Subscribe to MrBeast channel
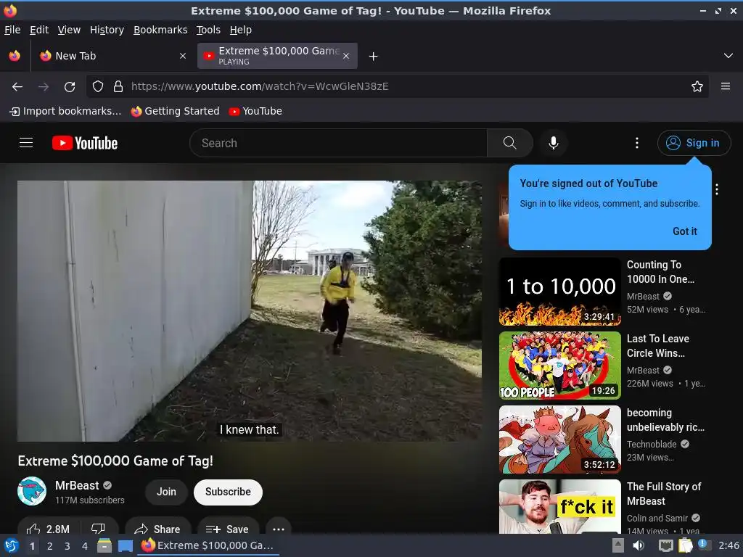Screen dimensions: 743x557 [x=228, y=492]
